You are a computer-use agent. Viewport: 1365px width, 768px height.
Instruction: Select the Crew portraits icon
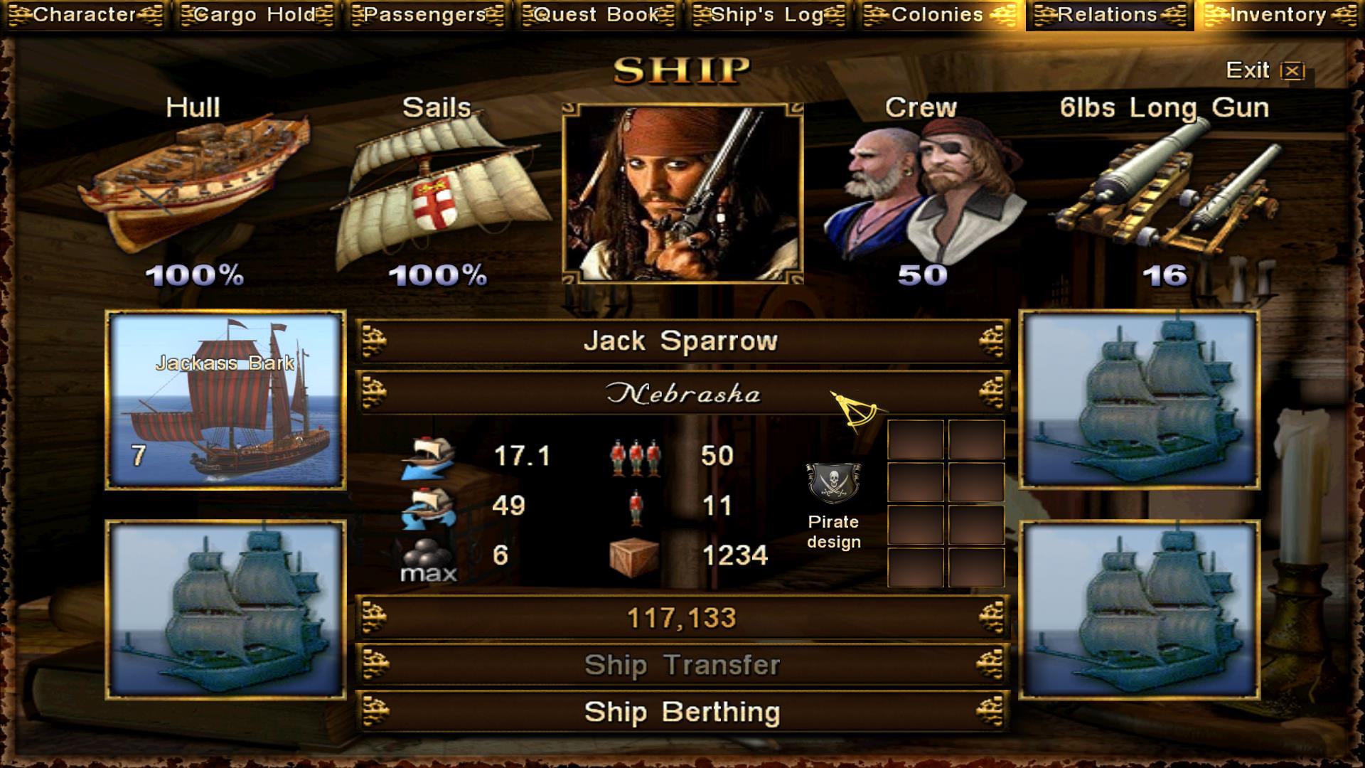tap(922, 188)
